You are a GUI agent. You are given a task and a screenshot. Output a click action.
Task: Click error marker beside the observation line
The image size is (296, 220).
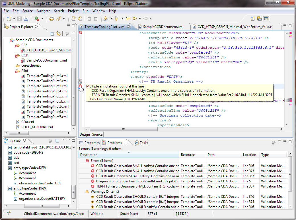(80, 33)
